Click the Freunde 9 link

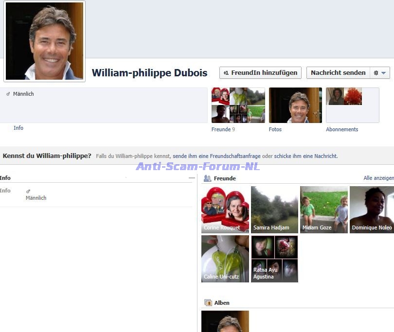pyautogui.click(x=223, y=129)
